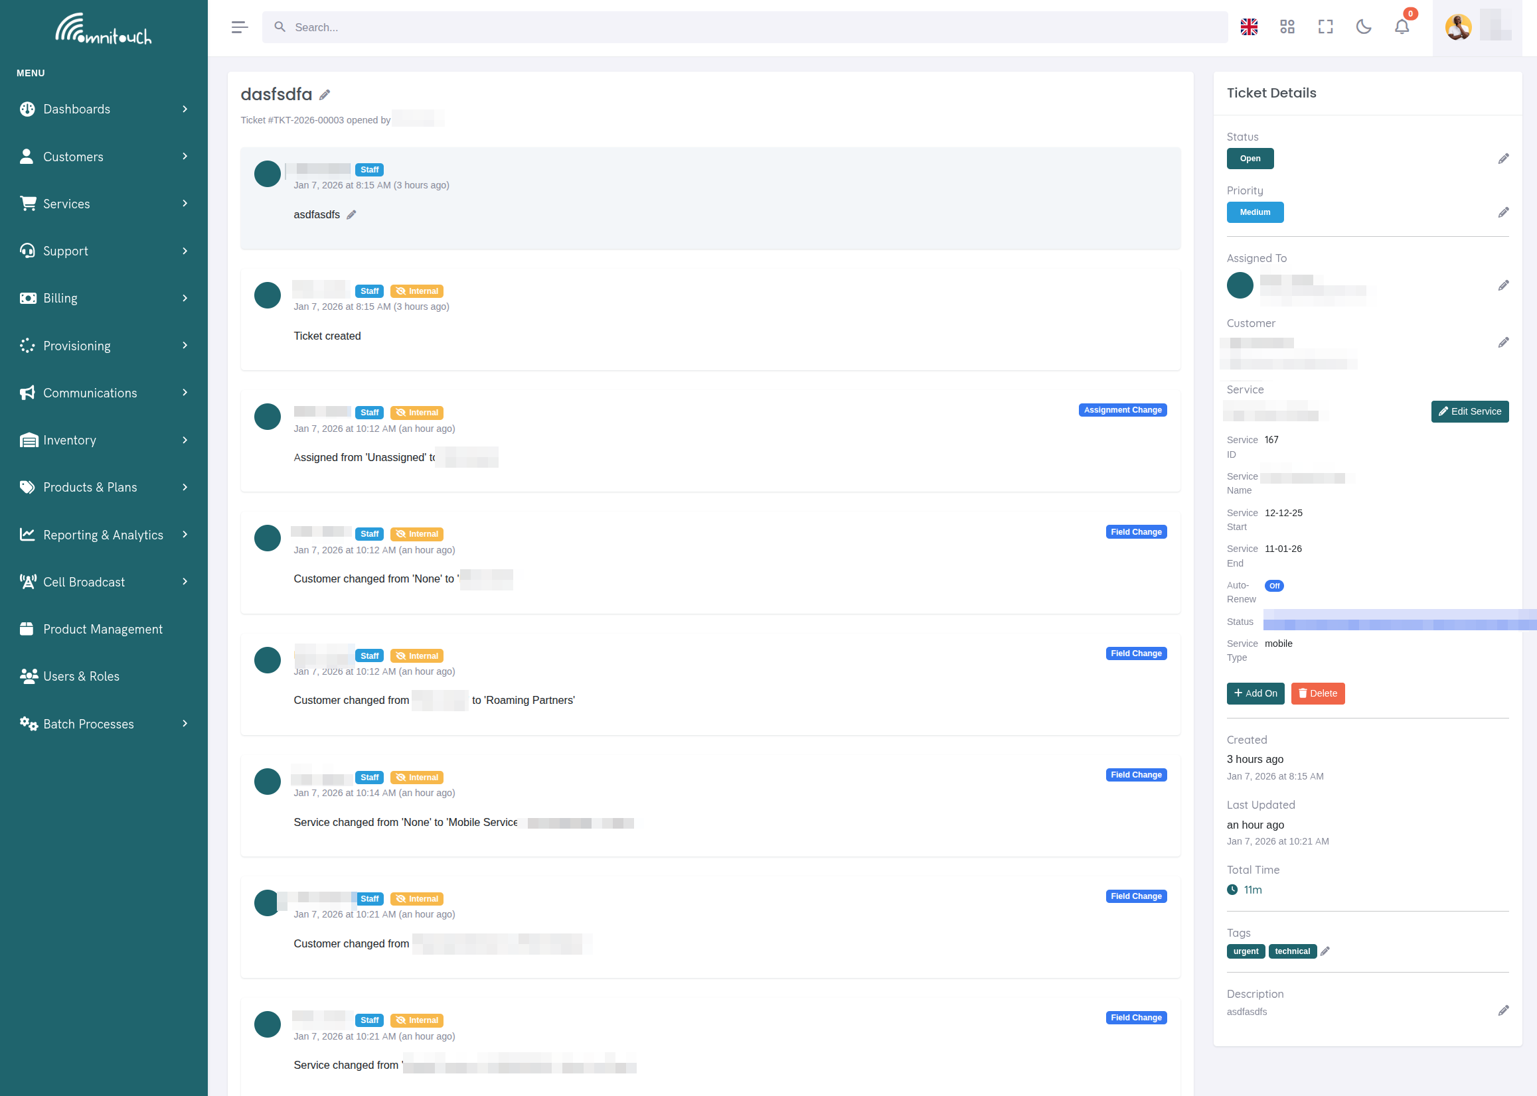
Task: Click the Search input field
Action: [x=745, y=27]
